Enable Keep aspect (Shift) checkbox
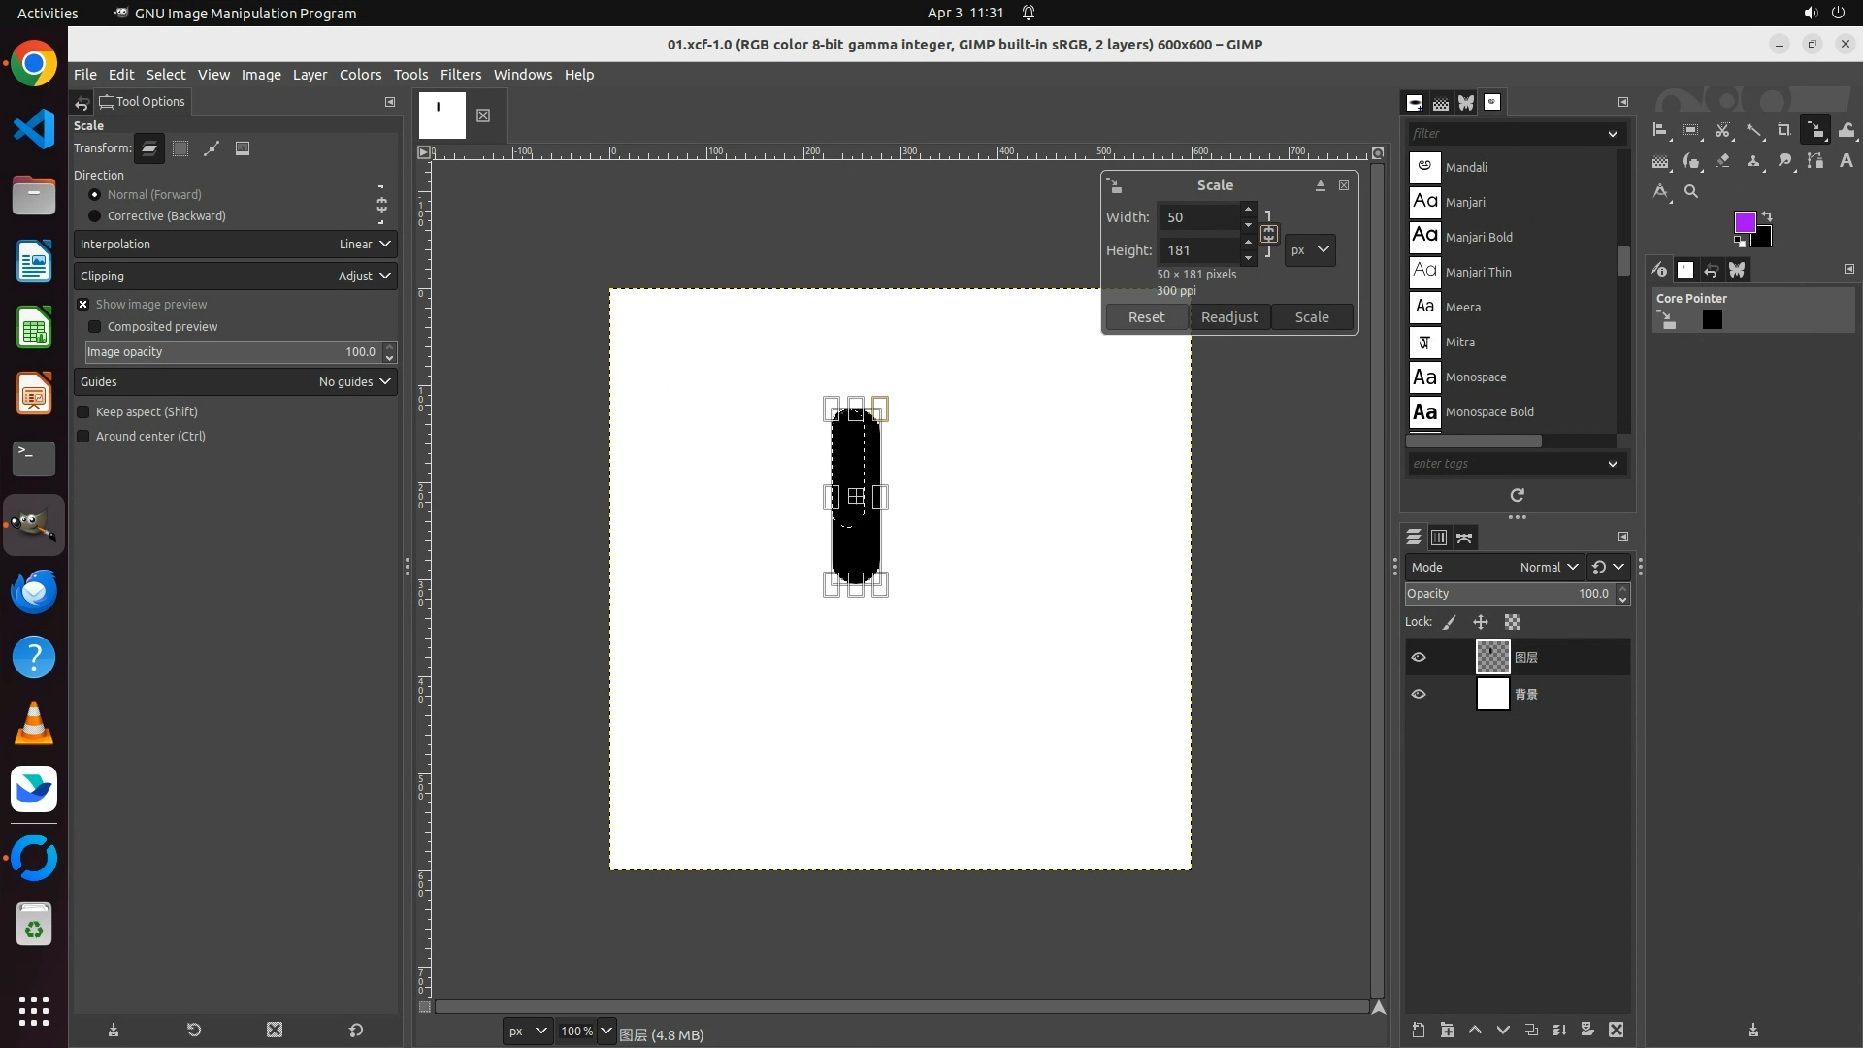The height and width of the screenshot is (1048, 1863). [x=83, y=412]
